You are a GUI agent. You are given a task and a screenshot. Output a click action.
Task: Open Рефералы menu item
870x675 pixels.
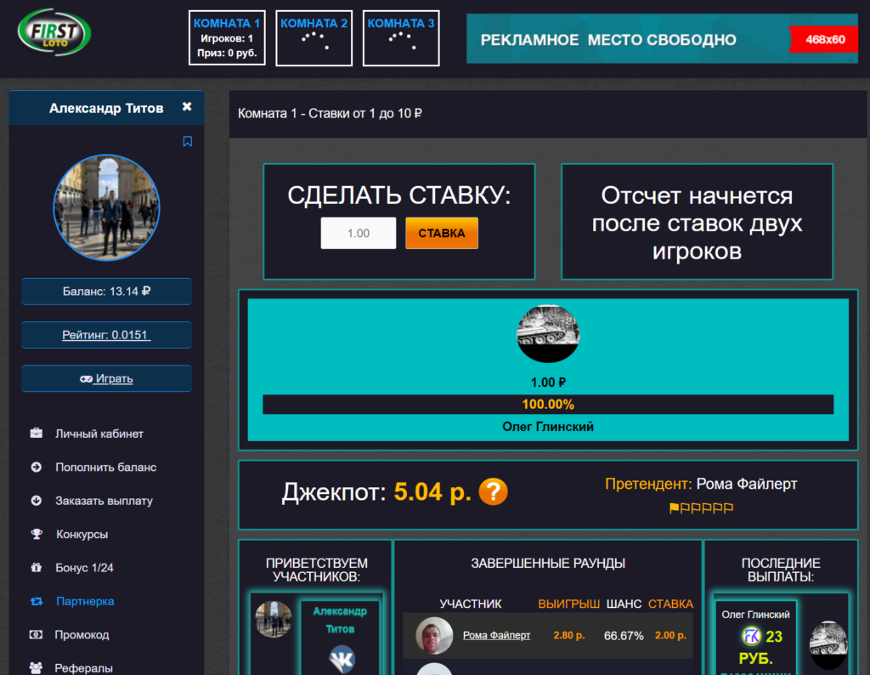(x=83, y=668)
